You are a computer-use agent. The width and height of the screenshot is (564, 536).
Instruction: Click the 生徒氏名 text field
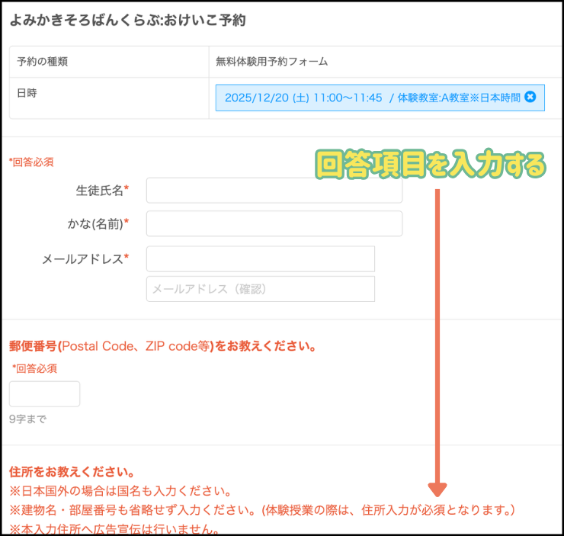(274, 190)
